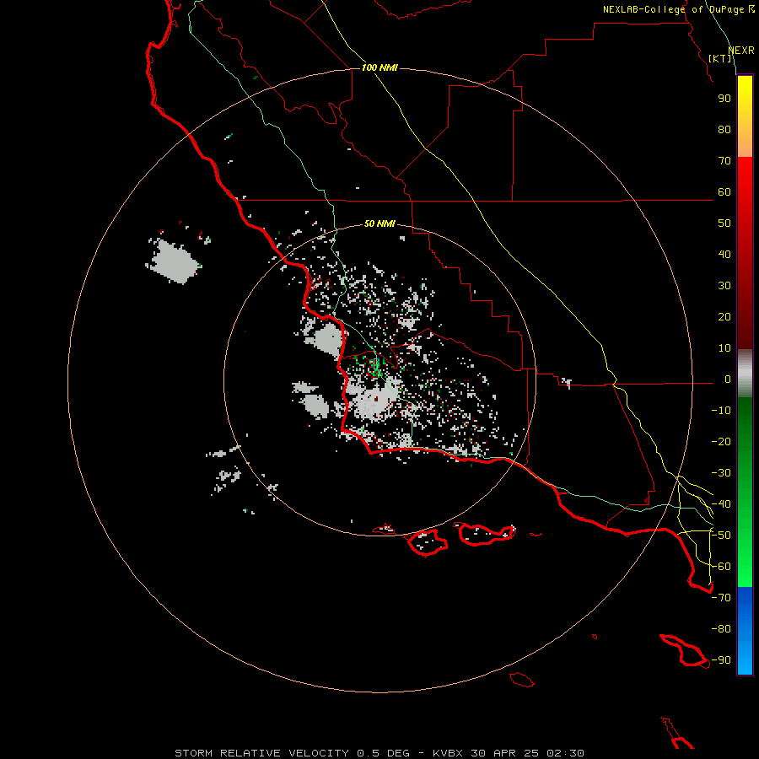Click the NEXR label above color bar

click(741, 51)
